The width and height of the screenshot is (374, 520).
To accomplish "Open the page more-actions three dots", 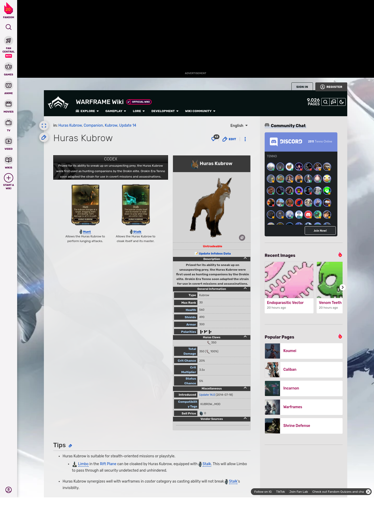I will click(x=245, y=139).
